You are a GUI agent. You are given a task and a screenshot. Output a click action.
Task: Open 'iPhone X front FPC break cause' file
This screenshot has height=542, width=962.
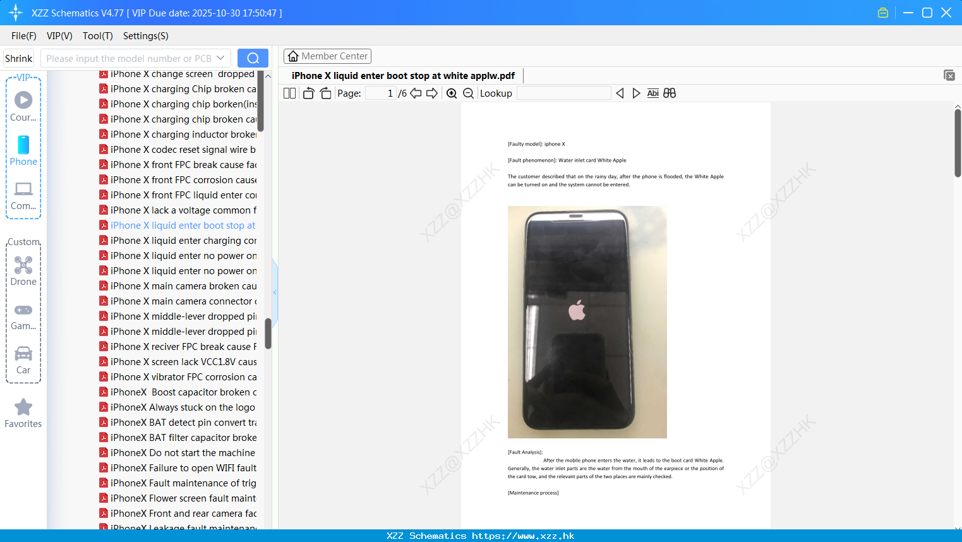pos(178,165)
